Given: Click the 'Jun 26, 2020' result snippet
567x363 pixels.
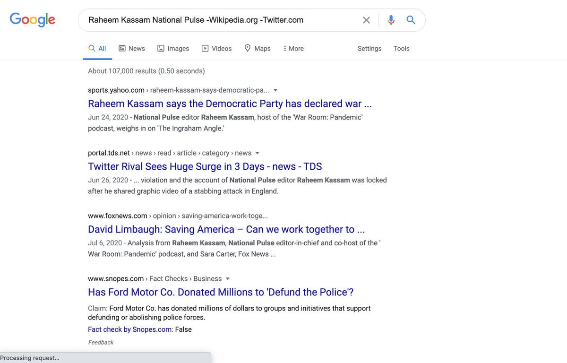Looking at the screenshot, I should coord(237,186).
